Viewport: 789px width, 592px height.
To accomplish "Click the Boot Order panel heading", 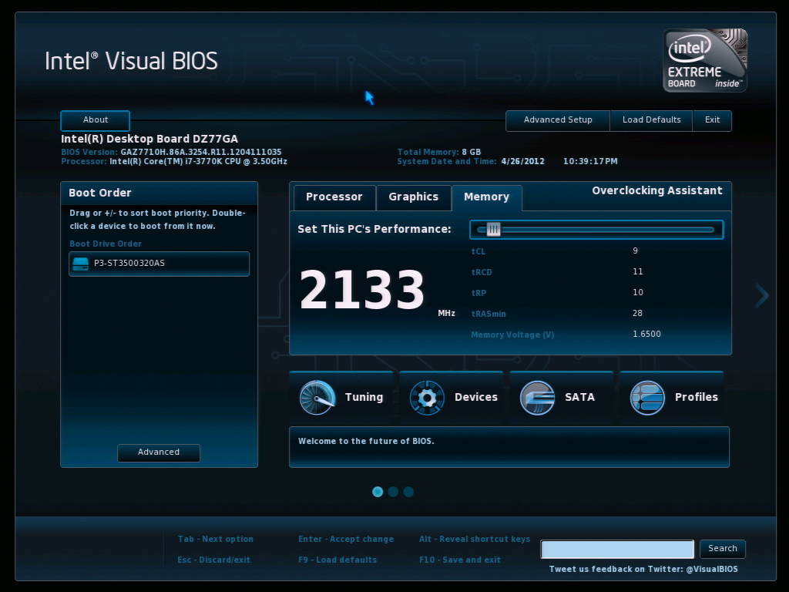I will point(100,193).
